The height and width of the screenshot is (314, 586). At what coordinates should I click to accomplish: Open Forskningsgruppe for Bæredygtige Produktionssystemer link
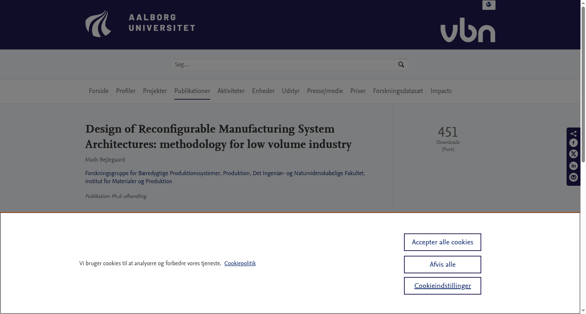point(153,173)
